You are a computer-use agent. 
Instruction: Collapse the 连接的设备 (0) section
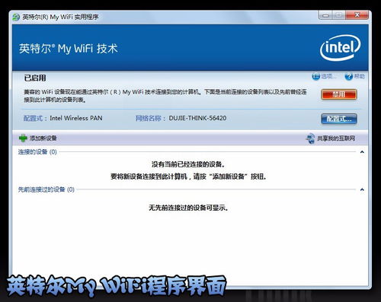pos(362,152)
